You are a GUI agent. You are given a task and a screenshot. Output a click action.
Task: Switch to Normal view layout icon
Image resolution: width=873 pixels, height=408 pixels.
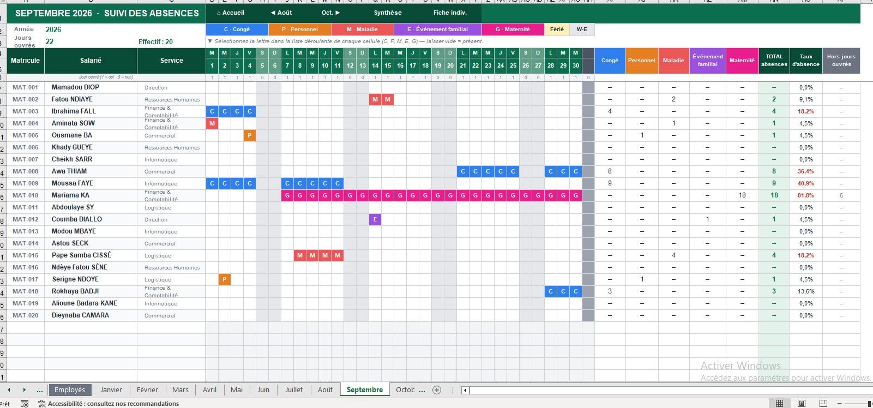tap(779, 404)
